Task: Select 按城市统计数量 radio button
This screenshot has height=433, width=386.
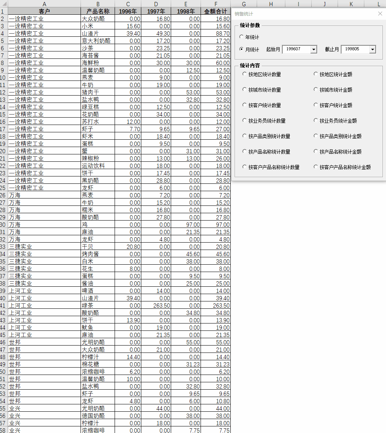Action: 245,90
